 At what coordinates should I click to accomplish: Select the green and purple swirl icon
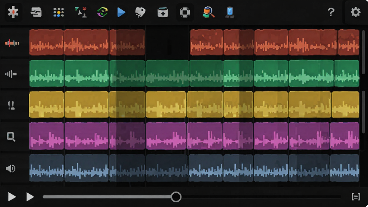tap(102, 12)
